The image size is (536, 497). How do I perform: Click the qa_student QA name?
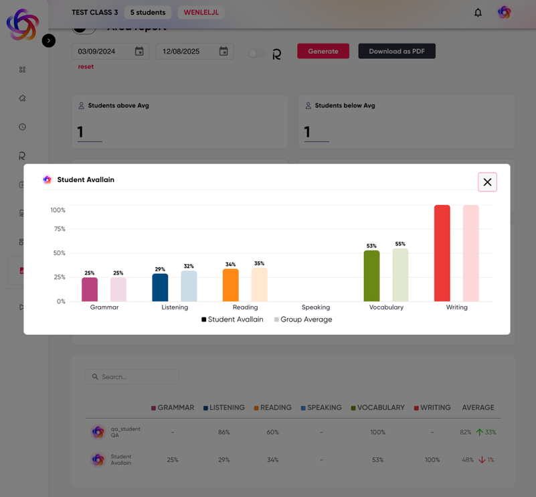click(125, 432)
